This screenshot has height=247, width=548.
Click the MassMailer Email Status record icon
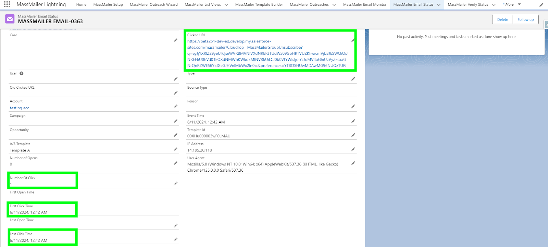point(10,19)
